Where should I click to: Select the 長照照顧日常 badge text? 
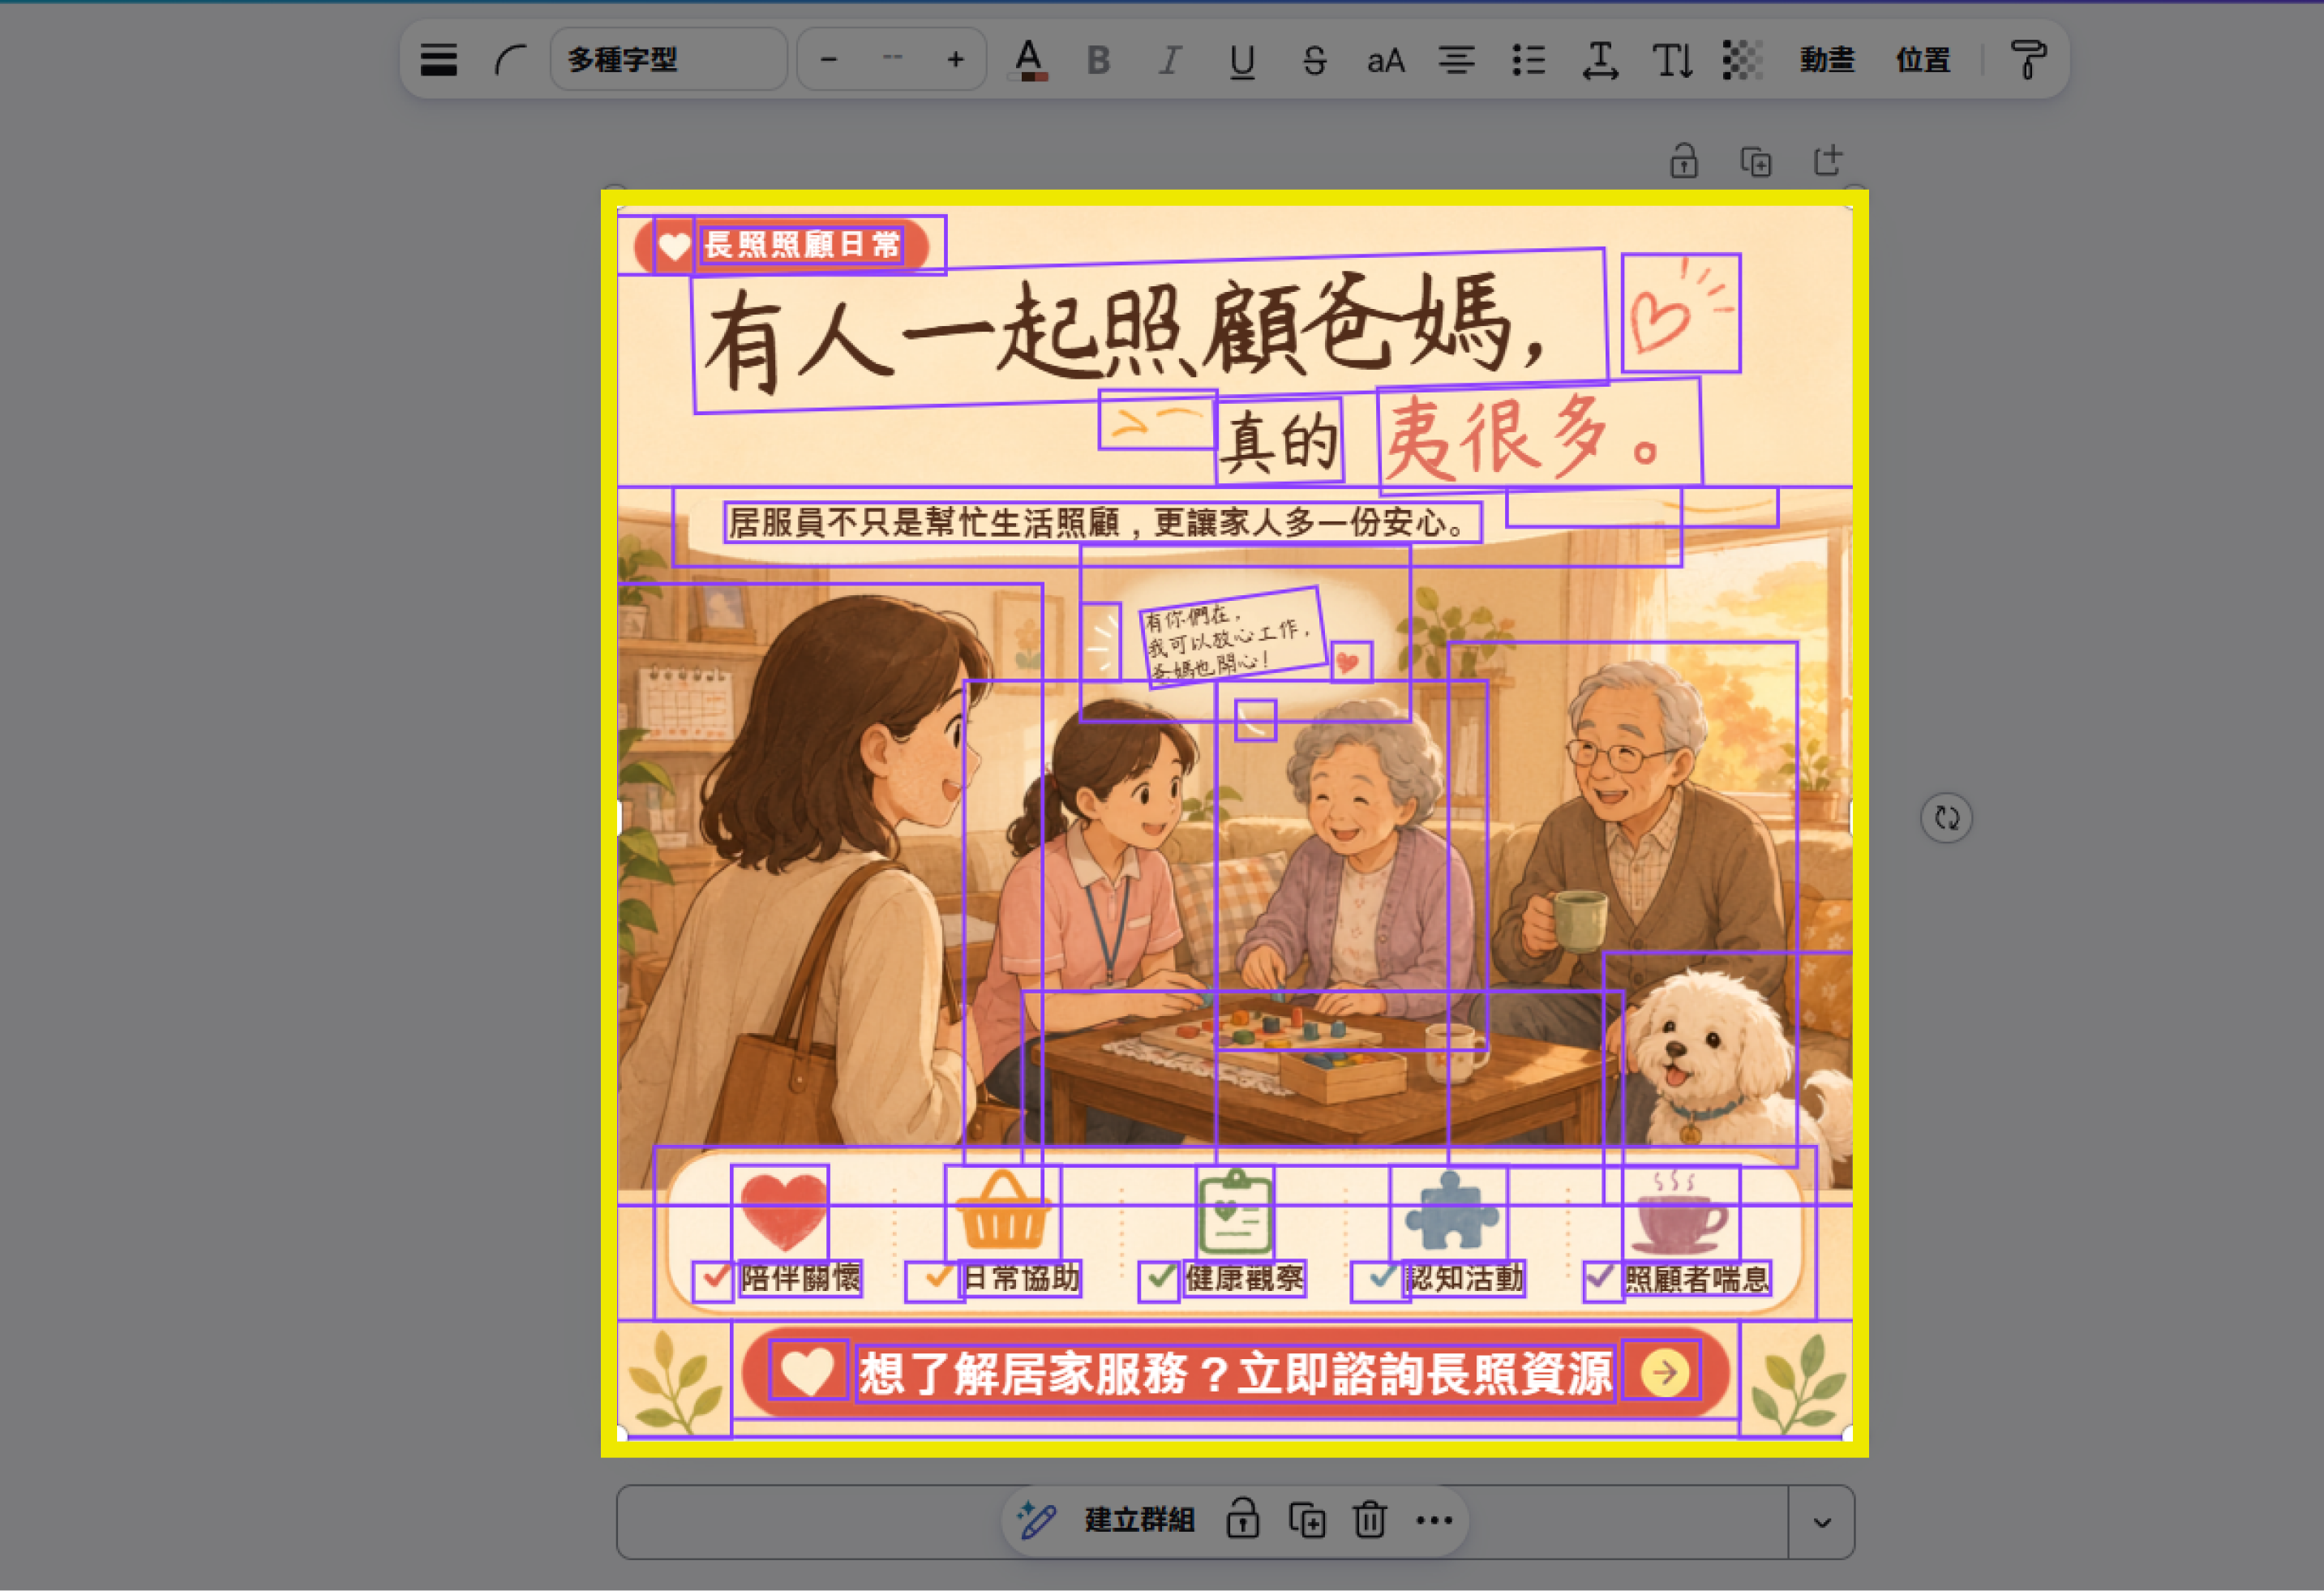tap(802, 245)
